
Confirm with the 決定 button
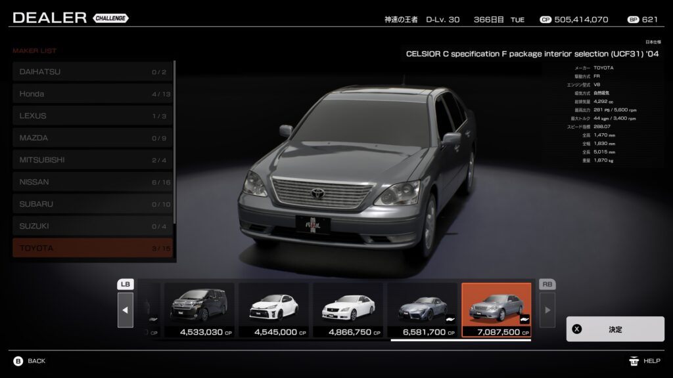pyautogui.click(x=615, y=329)
